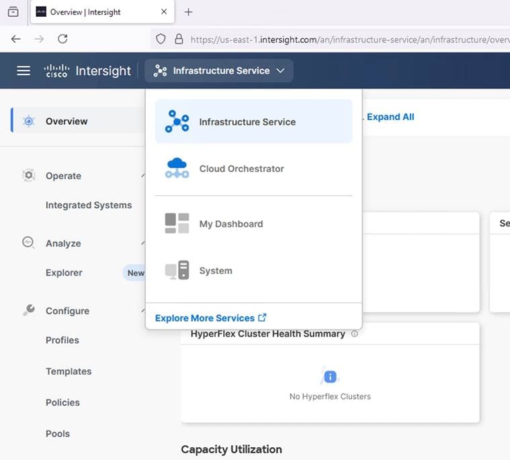The width and height of the screenshot is (510, 460).
Task: Reload the browser page
Action: point(62,39)
